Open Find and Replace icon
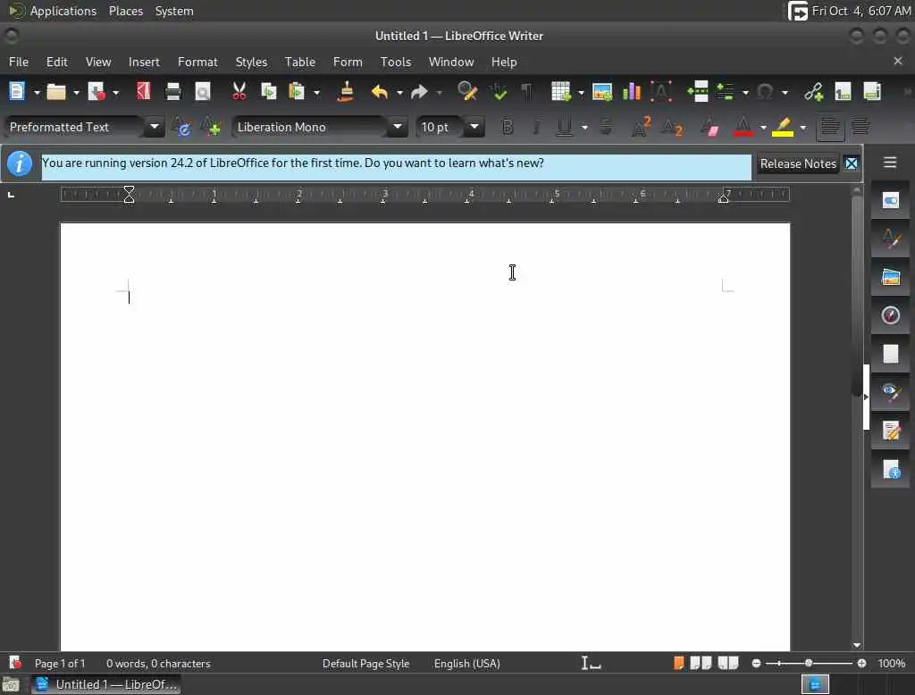This screenshot has height=695, width=915. pyautogui.click(x=467, y=92)
